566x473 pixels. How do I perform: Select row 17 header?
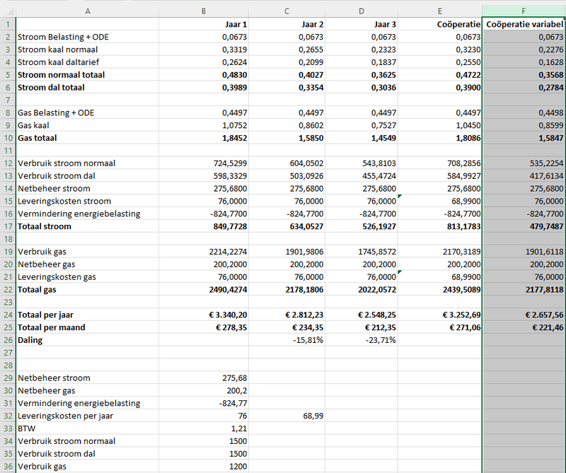pyautogui.click(x=8, y=226)
